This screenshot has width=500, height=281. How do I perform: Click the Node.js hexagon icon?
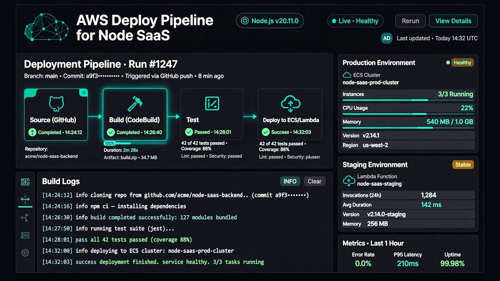click(245, 21)
